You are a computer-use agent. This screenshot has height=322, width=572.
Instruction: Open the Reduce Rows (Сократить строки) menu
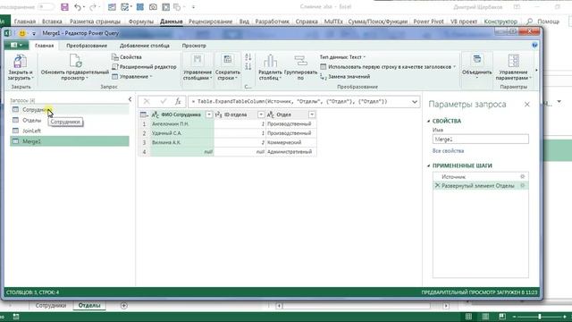228,68
